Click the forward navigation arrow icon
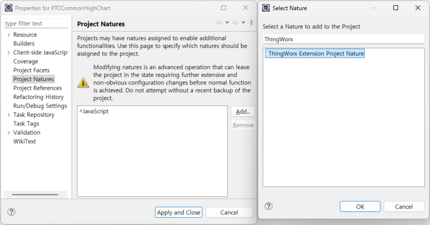This screenshot has height=225, width=430. [x=236, y=23]
